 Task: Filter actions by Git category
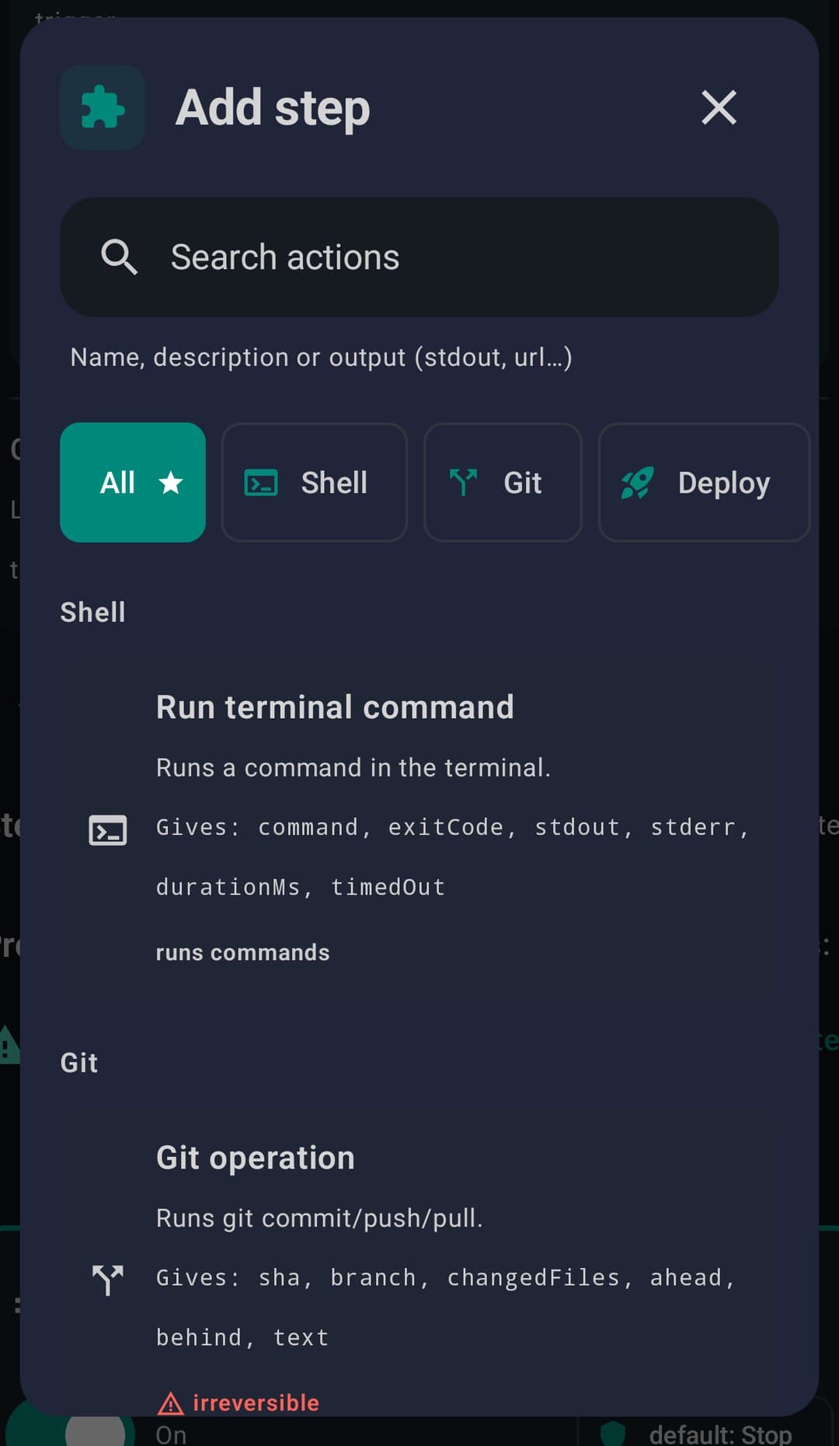[503, 482]
